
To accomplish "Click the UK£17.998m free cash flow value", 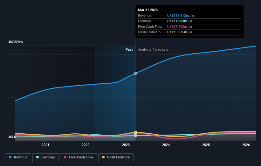I will point(177,27).
